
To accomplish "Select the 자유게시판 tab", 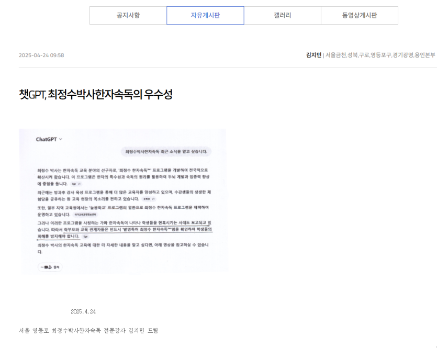I will click(205, 16).
